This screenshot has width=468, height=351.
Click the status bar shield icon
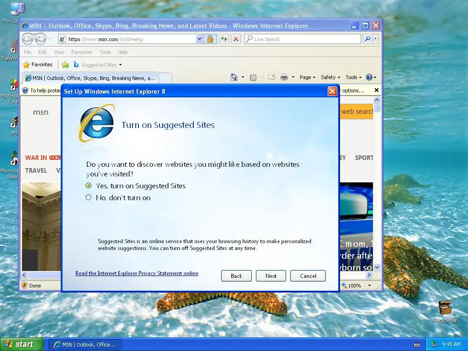pos(25,285)
